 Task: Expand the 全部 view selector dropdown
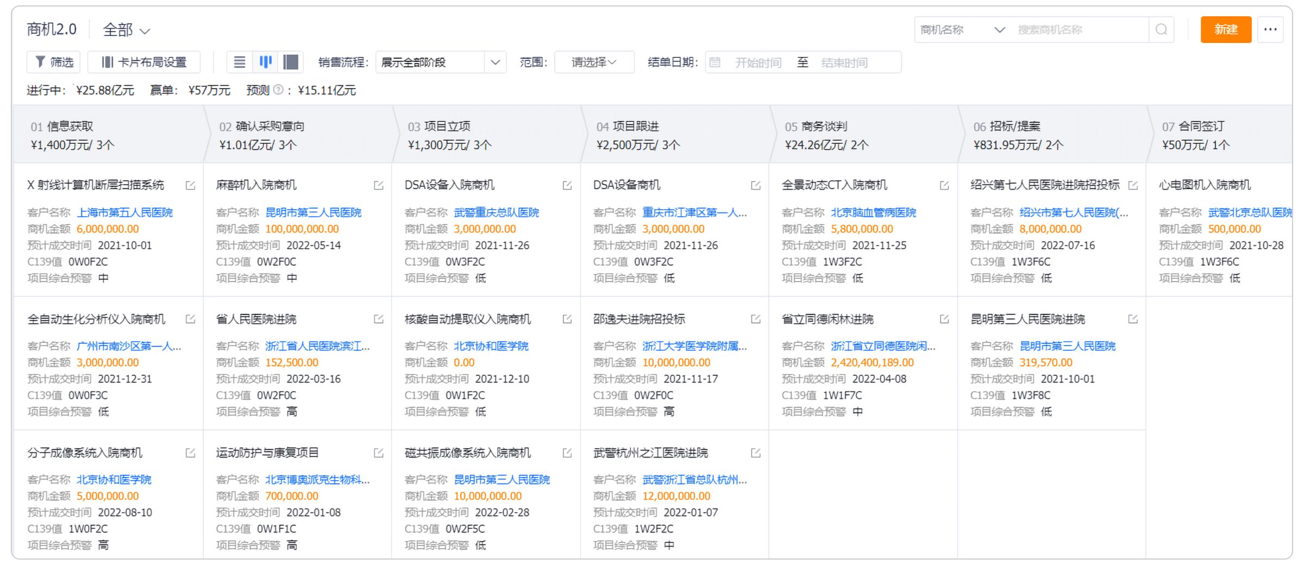coord(126,30)
